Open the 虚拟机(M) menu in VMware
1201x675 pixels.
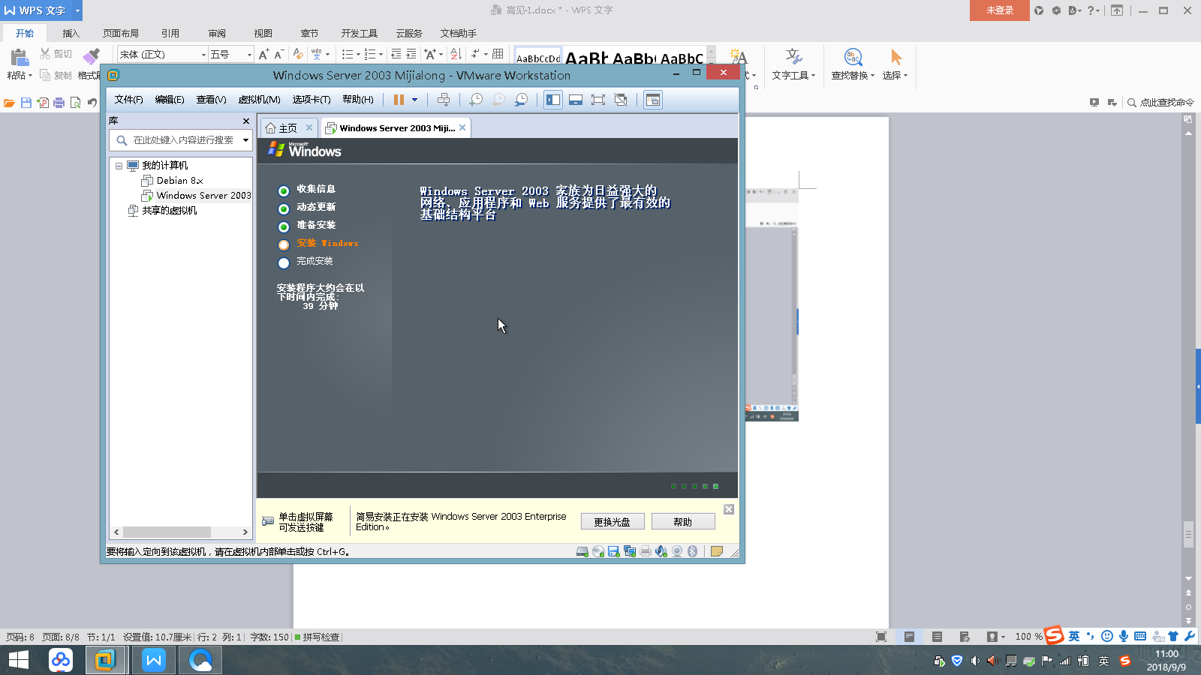[259, 100]
